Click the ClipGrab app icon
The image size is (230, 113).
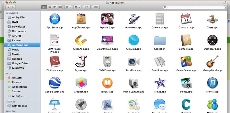click(134, 40)
